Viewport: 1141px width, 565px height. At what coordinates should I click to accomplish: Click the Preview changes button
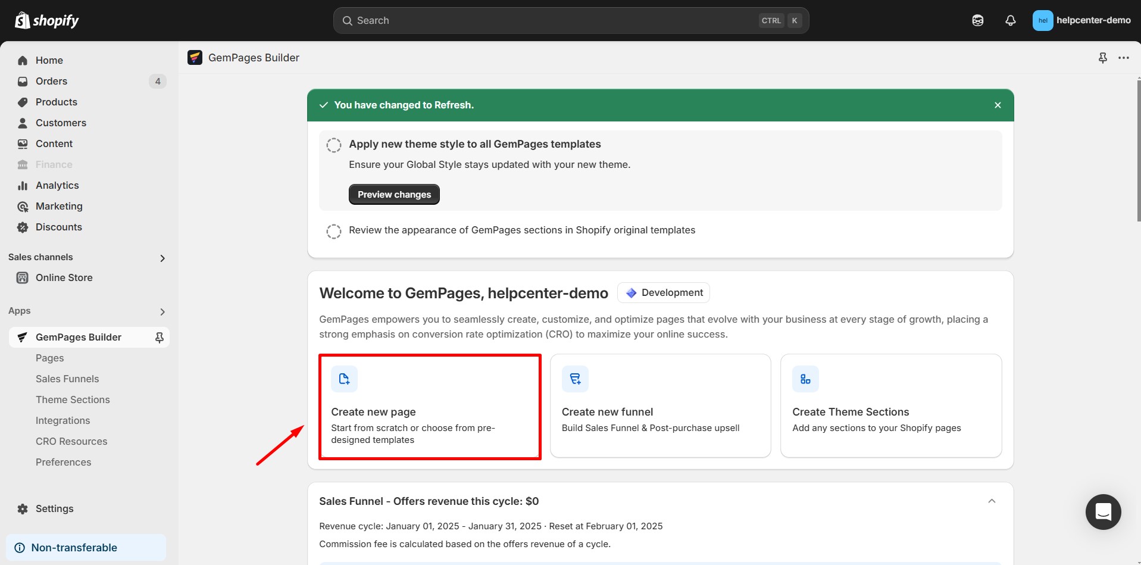pos(393,194)
